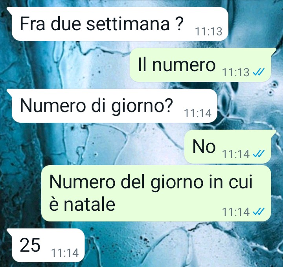Viewport: 283px width, 267px height.
Task: Click the word "numero" in "Il numero" bubble
Action: coord(184,65)
